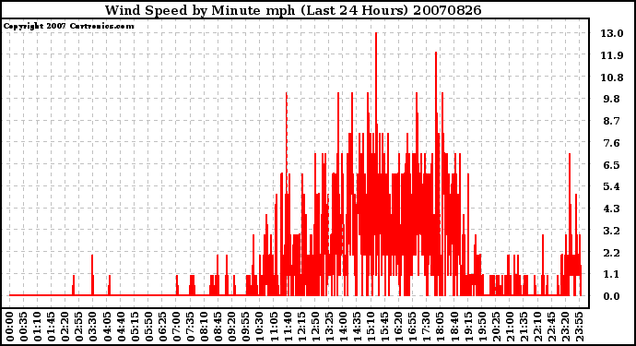The width and height of the screenshot is (636, 346).
Task: Click the 11.9 y-axis label
Action: (x=612, y=55)
